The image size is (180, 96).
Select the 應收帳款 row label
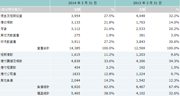pyautogui.click(x=7, y=22)
